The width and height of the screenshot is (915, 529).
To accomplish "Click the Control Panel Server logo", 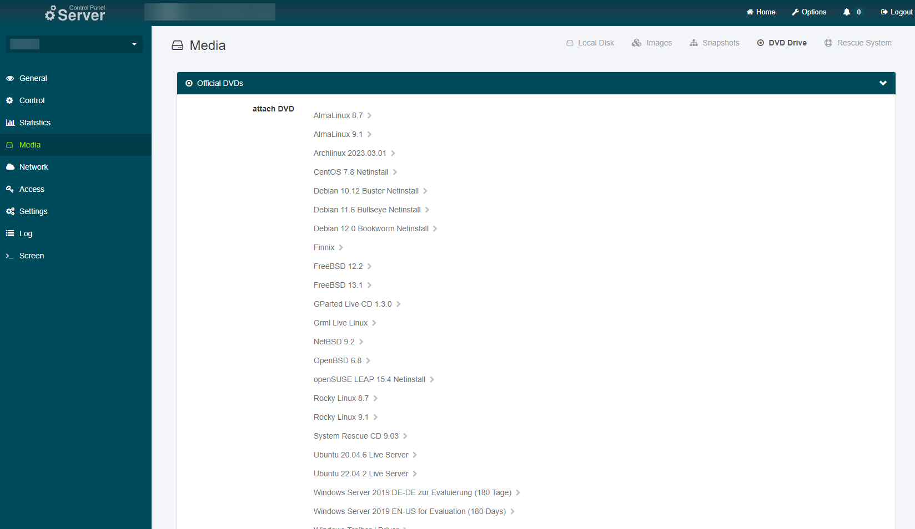I will 75,13.
